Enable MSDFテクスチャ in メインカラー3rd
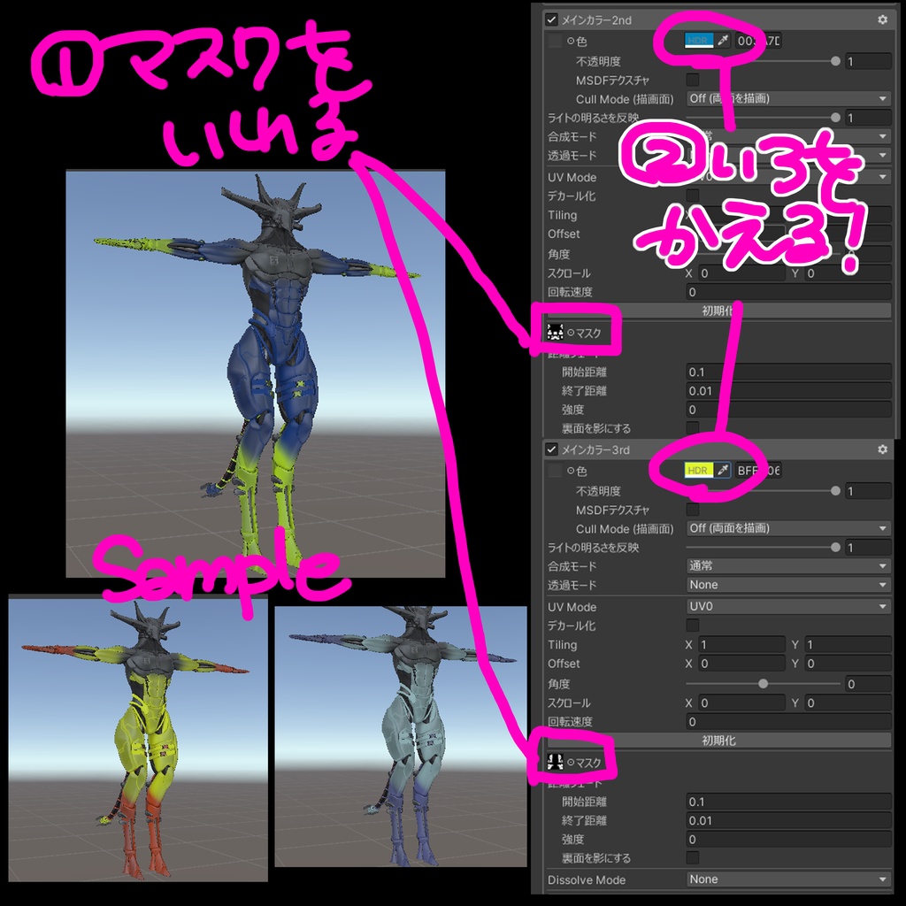This screenshot has width=906, height=906. (692, 509)
